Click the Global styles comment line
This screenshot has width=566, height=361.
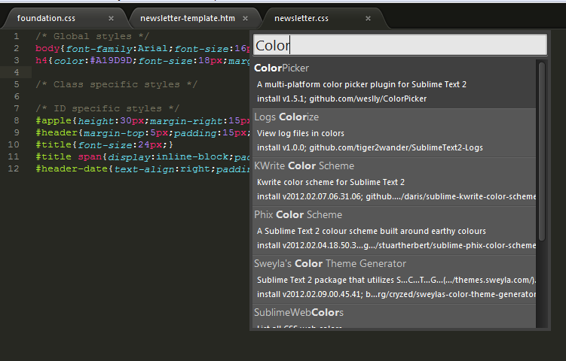92,36
